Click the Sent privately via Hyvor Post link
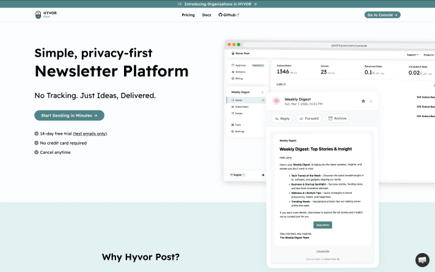Viewport: 435px width, 272px height. [x=323, y=259]
